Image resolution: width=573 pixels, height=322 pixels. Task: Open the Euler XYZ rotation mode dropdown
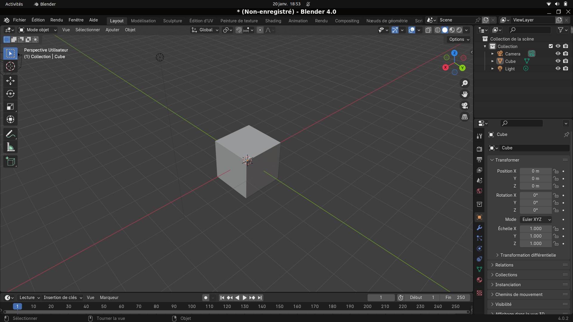tap(536, 219)
